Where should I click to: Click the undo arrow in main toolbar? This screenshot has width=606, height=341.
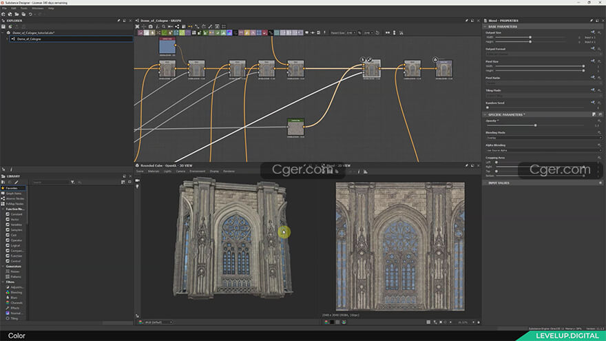coord(30,14)
